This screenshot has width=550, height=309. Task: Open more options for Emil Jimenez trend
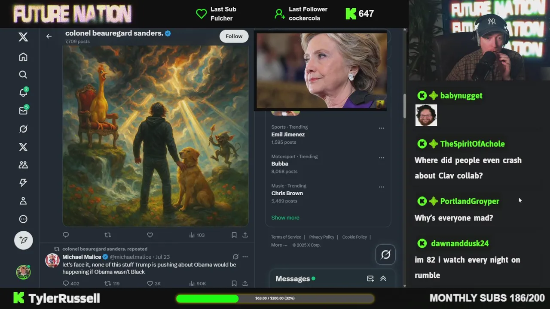(x=381, y=128)
